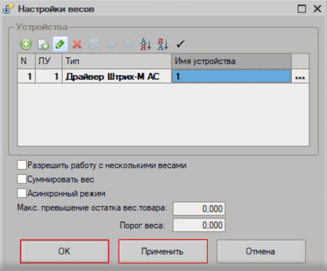327x271 pixels.
Task: Tick the Суммировать вес checkbox
Action: pos(22,179)
